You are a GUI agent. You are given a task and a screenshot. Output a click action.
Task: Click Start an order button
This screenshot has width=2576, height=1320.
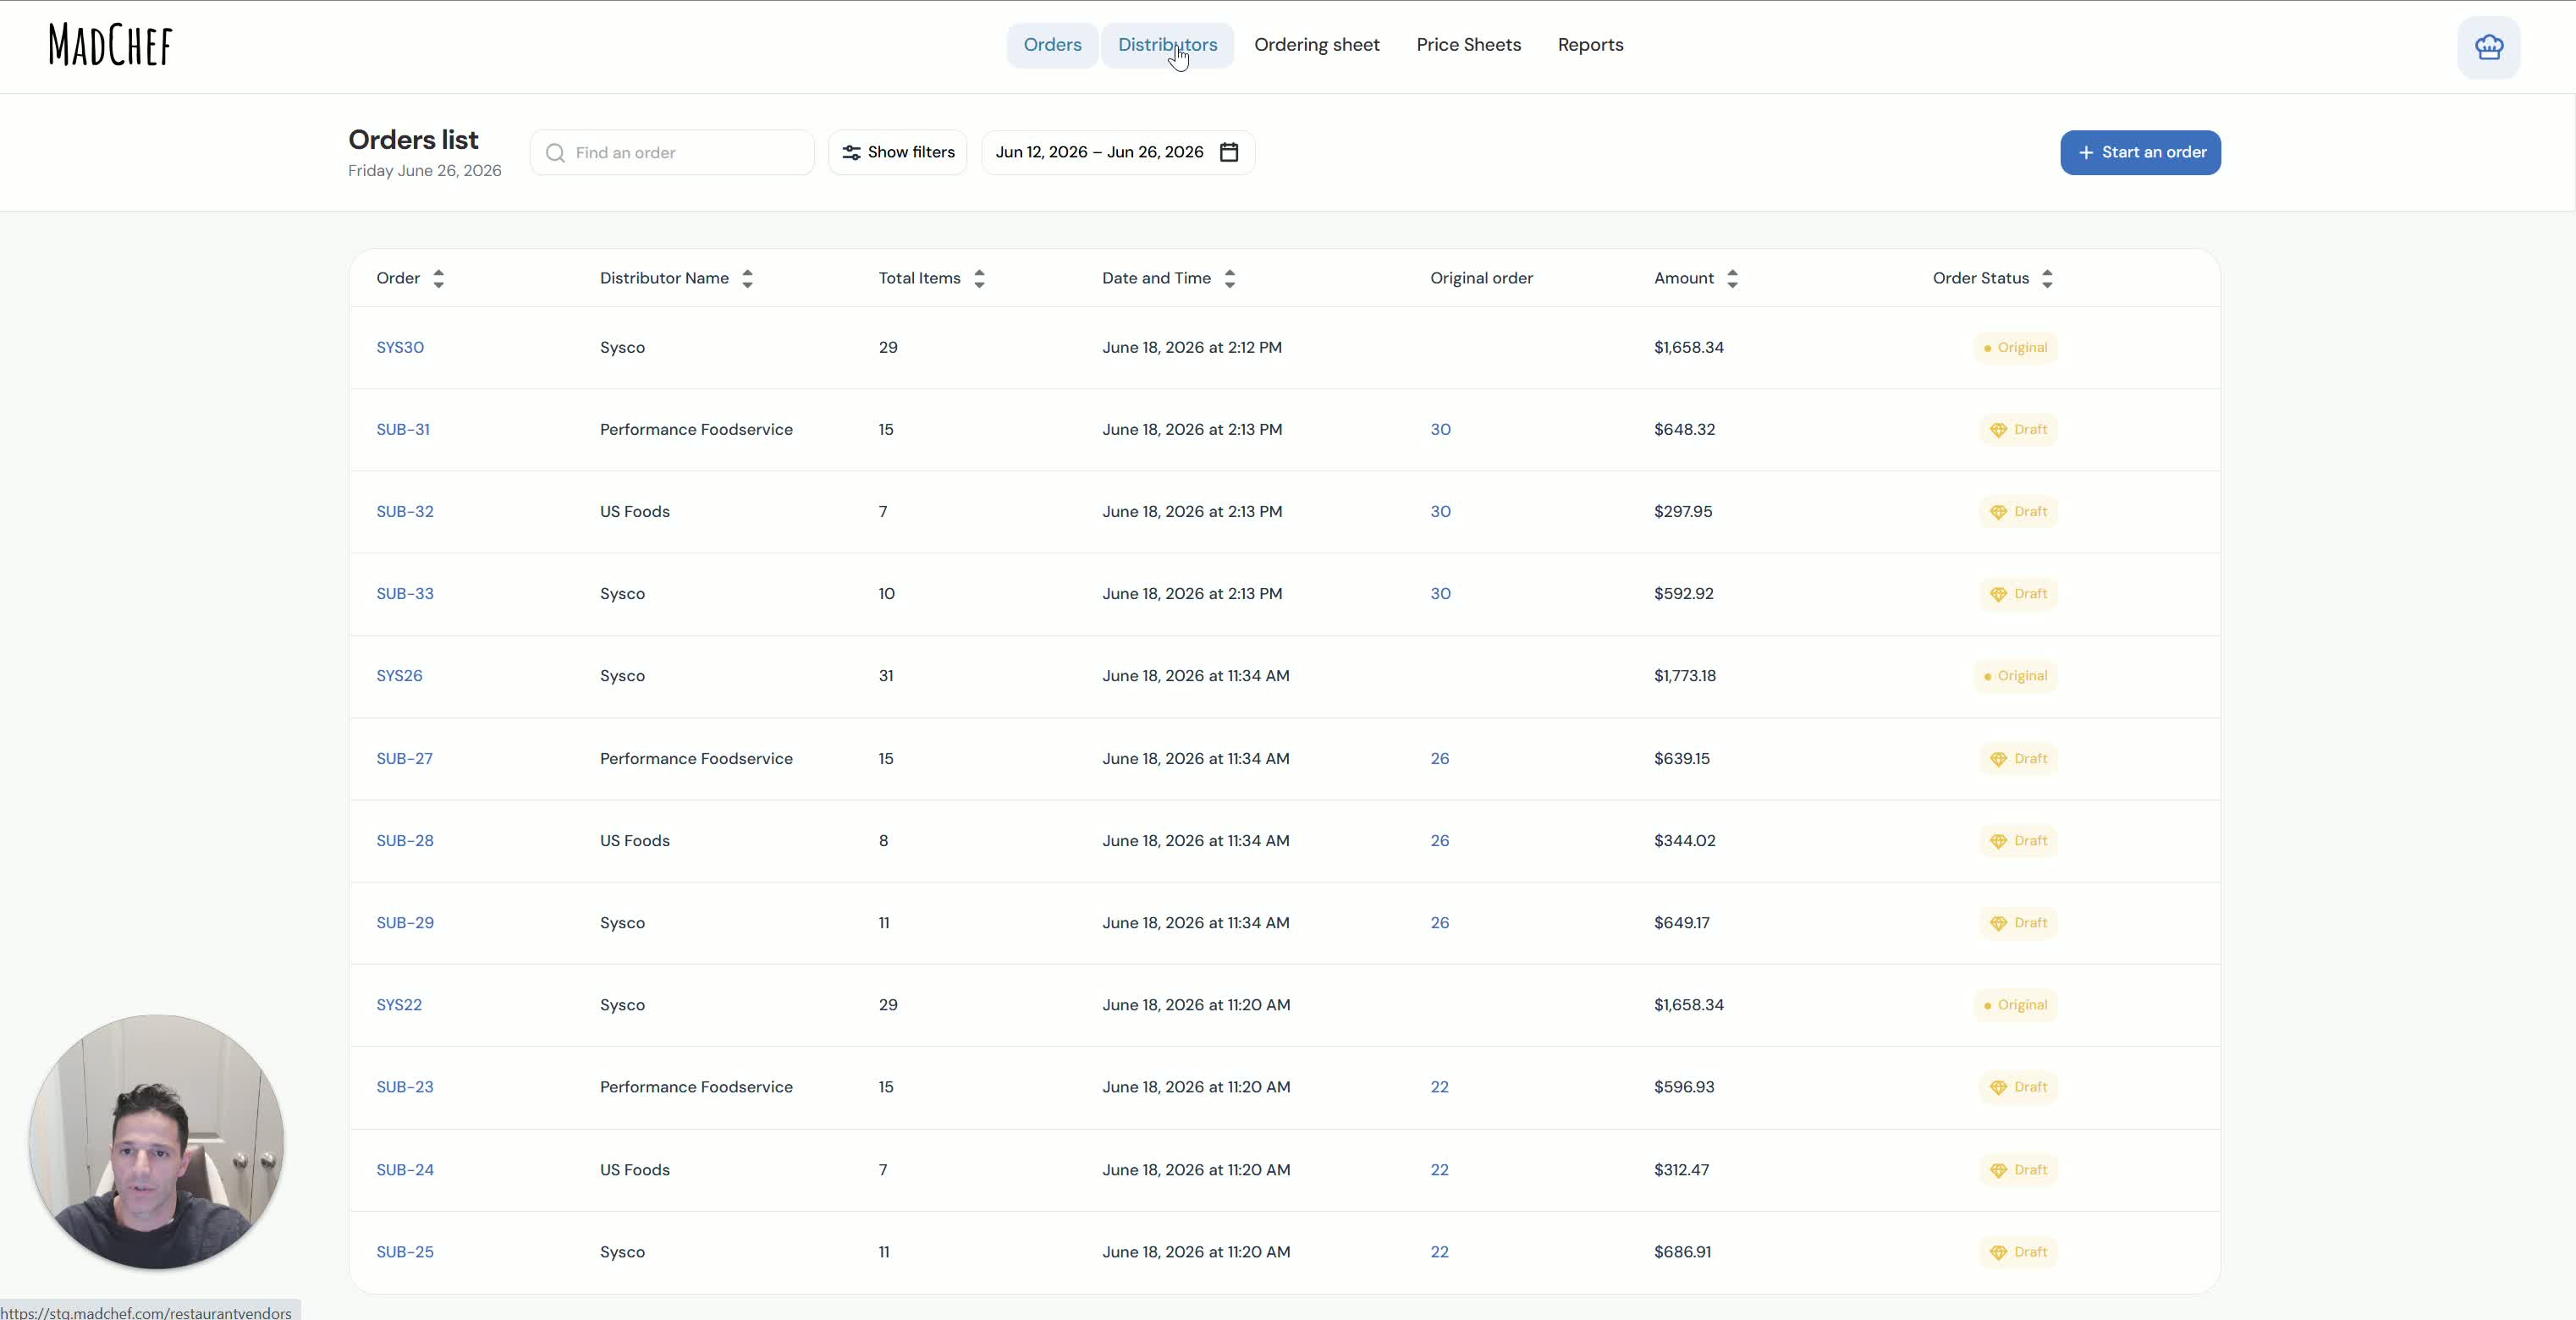[2140, 153]
